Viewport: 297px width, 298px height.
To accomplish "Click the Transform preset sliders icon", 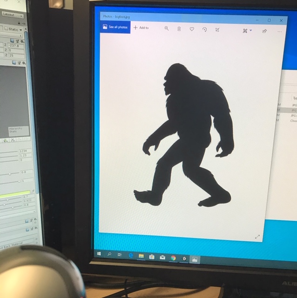I will coord(17,41).
